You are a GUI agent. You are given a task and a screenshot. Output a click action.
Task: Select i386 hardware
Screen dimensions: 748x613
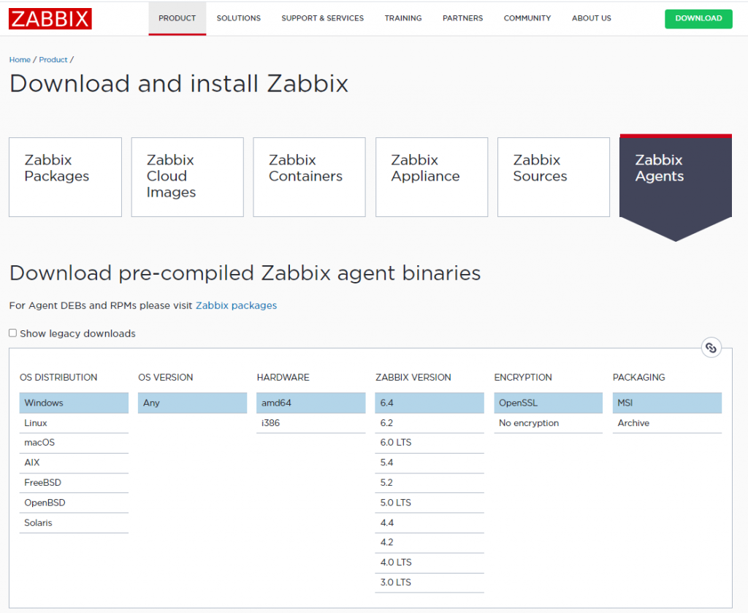pyautogui.click(x=311, y=423)
